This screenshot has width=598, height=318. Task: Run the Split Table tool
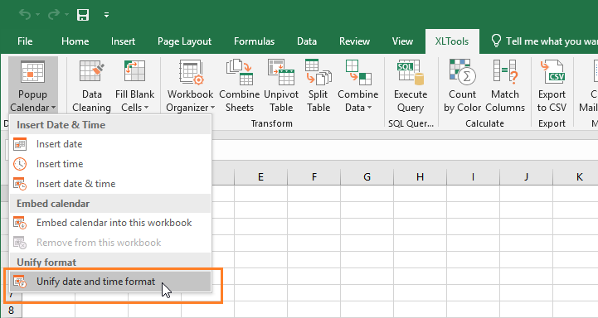tap(318, 85)
